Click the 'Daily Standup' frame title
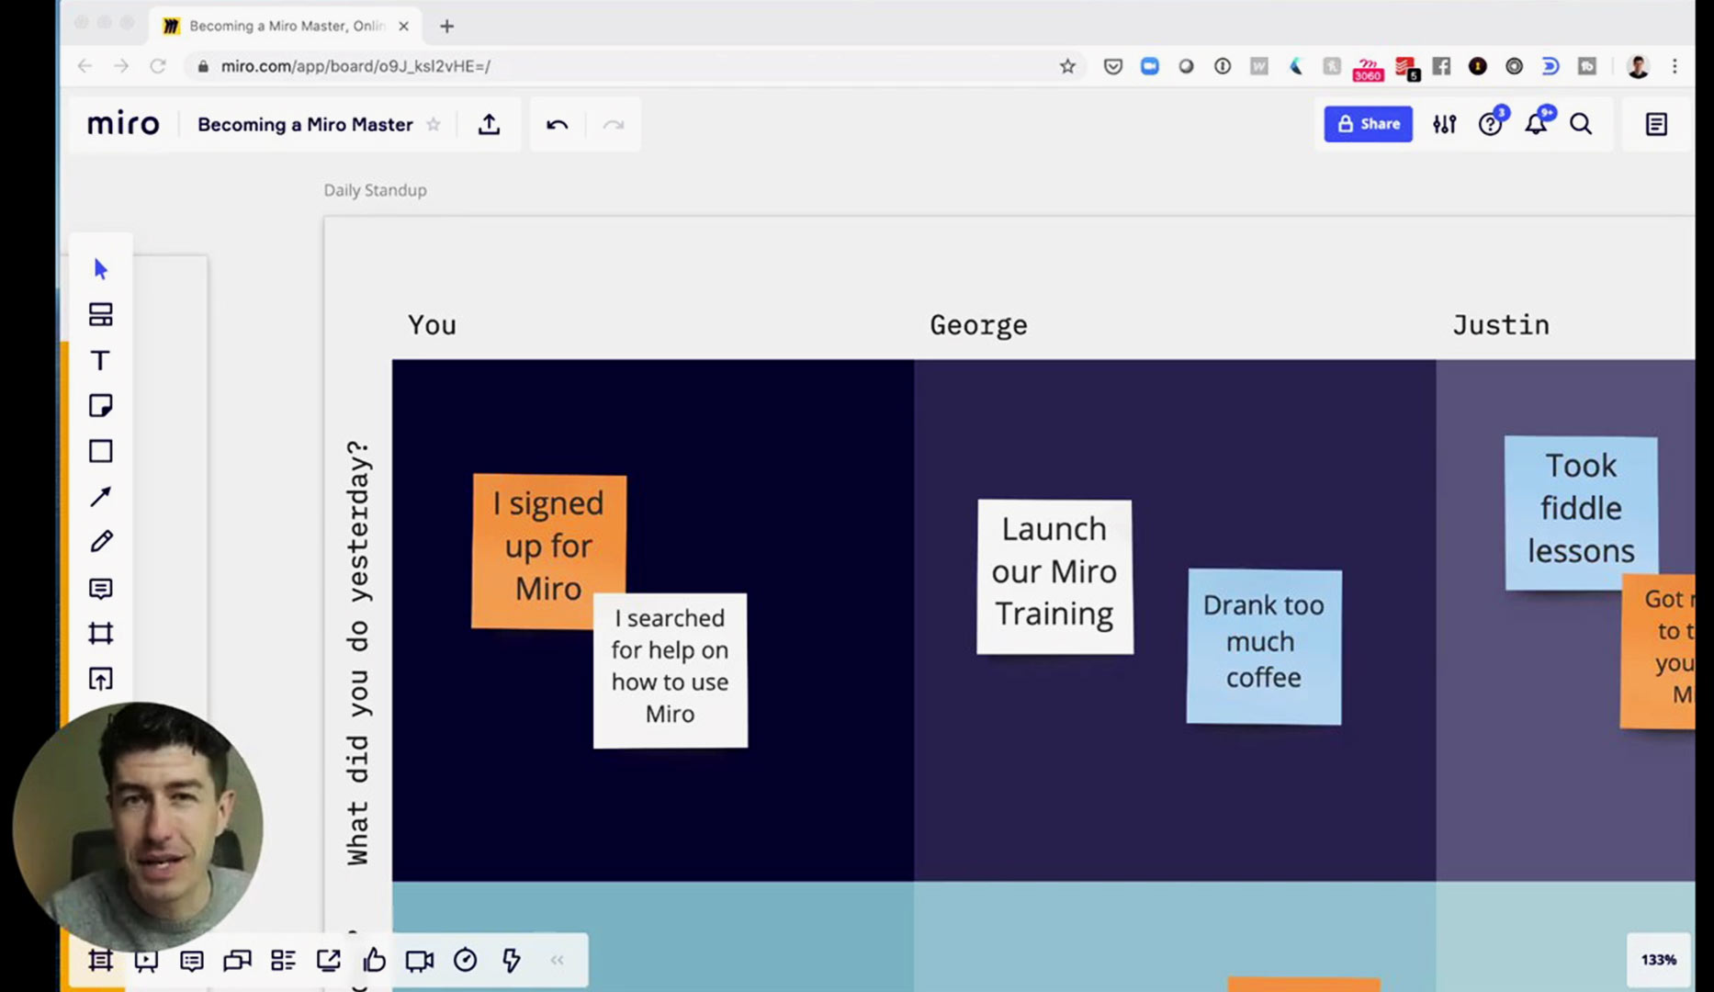 375,190
